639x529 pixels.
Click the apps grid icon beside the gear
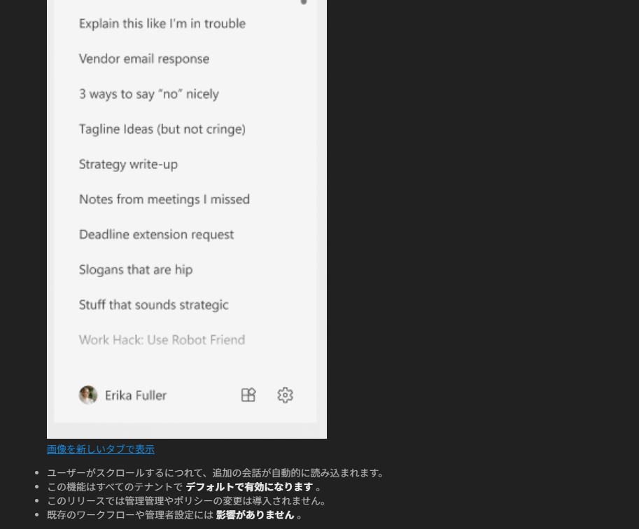[x=248, y=395]
